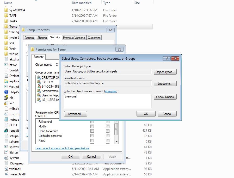Click the regedit application icon
The image size is (234, 178).
6,131
